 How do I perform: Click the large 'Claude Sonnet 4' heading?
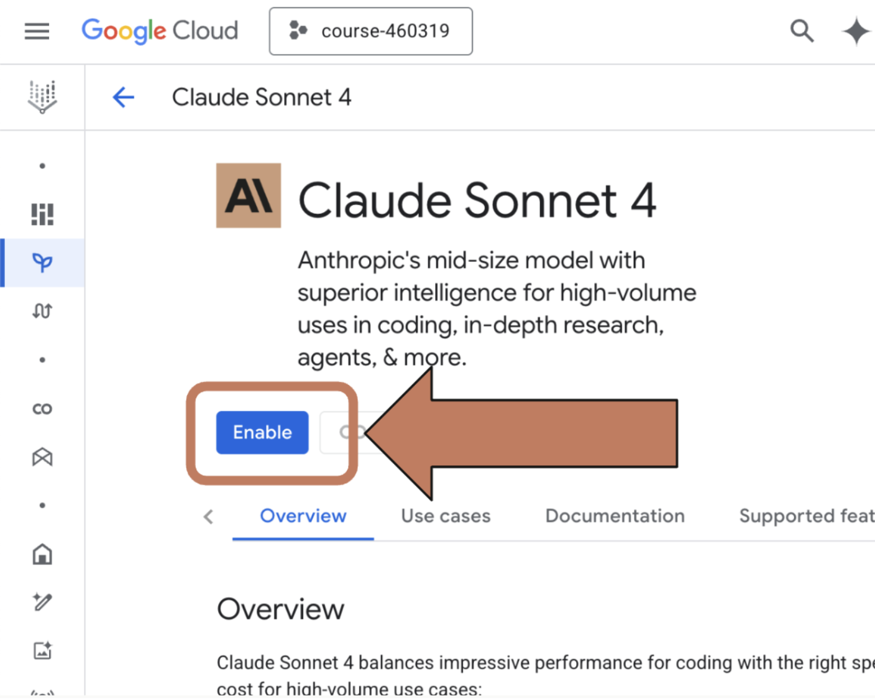point(477,200)
